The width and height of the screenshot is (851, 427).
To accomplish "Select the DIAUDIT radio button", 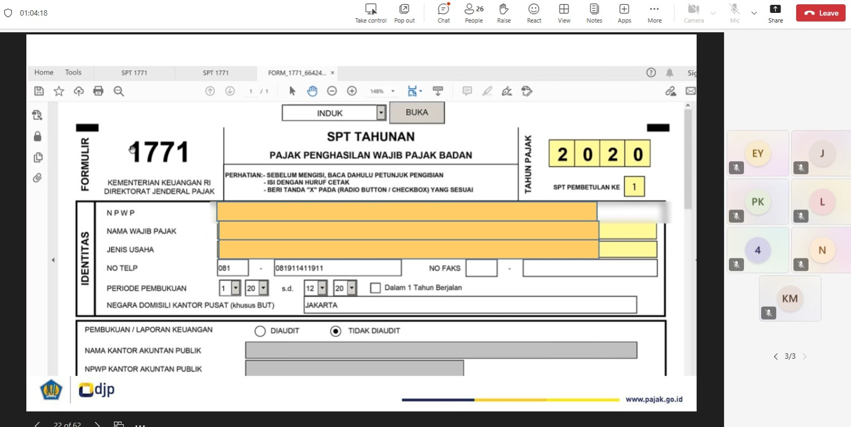I will (x=260, y=331).
